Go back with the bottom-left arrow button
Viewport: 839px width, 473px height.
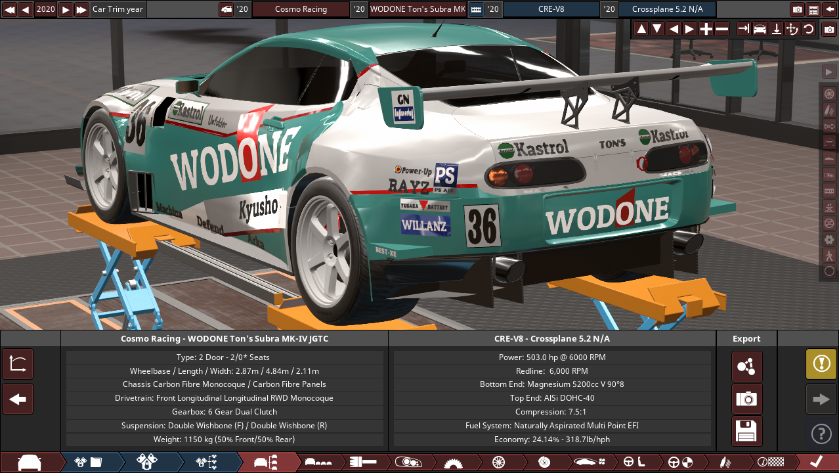[18, 399]
